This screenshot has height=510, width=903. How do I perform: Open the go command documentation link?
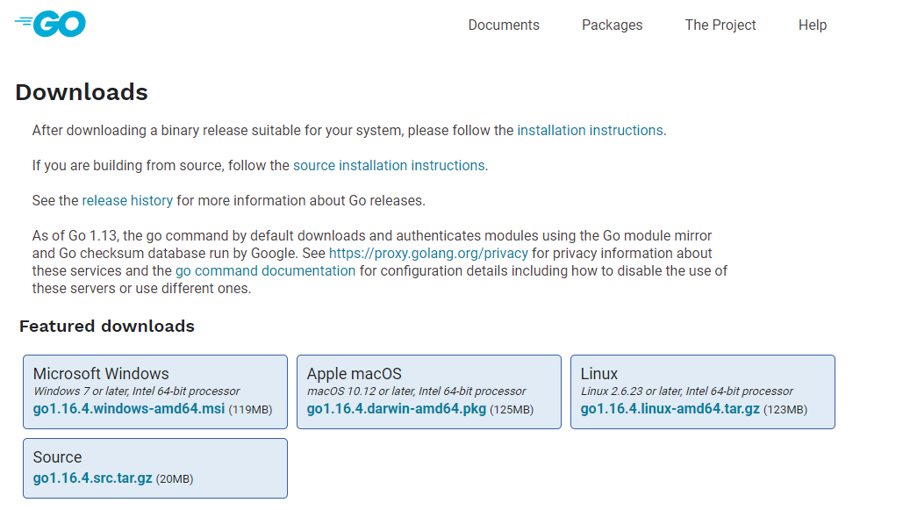point(265,271)
